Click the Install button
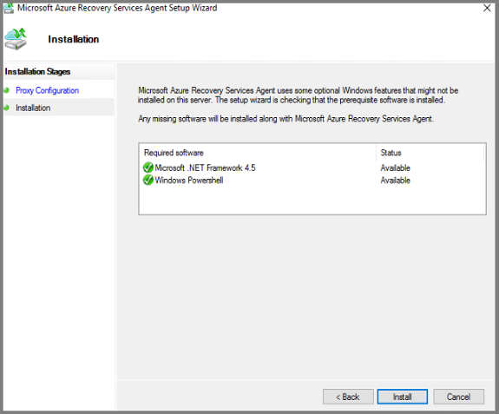The image size is (499, 414). coord(403,397)
